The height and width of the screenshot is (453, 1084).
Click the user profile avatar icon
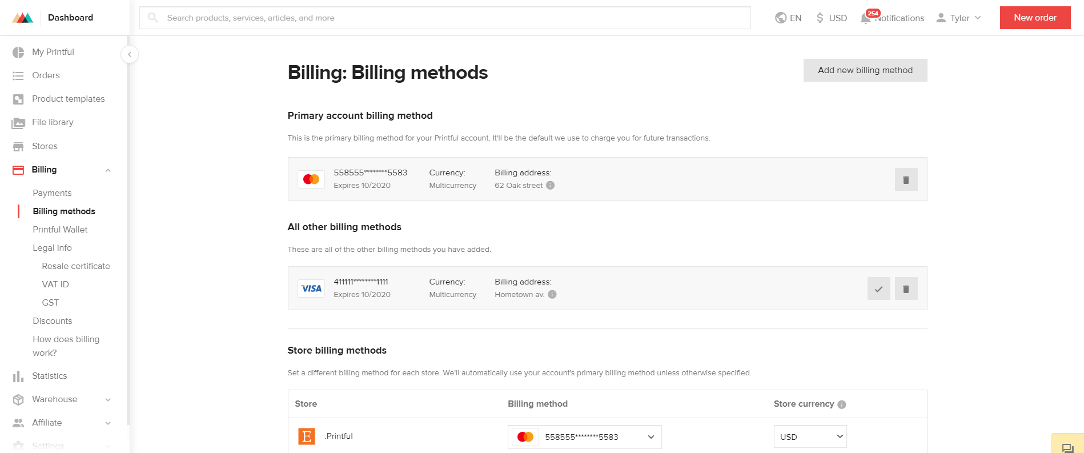(941, 18)
